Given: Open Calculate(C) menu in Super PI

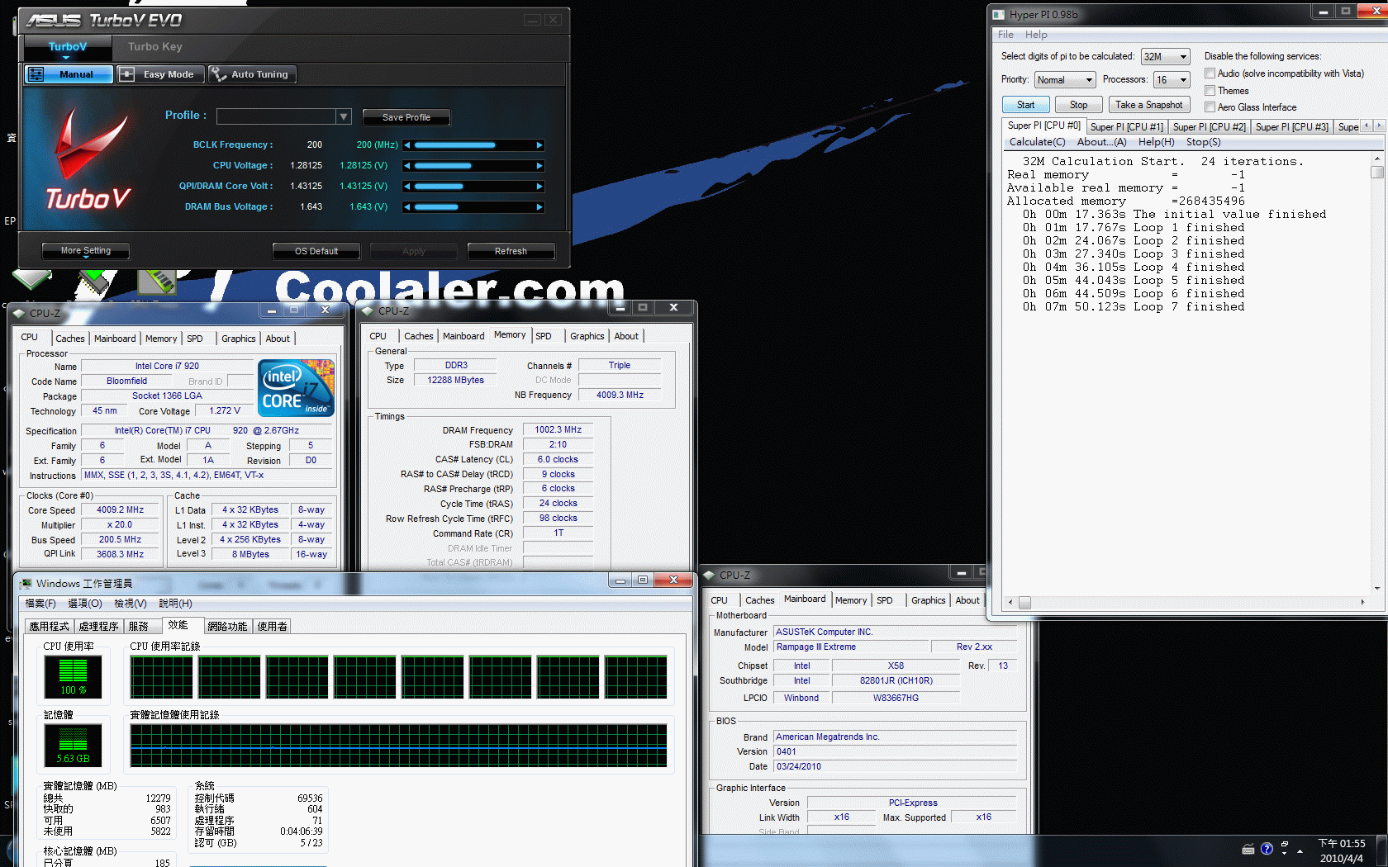Looking at the screenshot, I should pos(1037,142).
